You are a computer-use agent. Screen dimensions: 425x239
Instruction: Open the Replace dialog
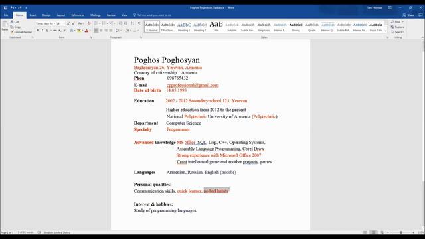pyautogui.click(x=398, y=27)
